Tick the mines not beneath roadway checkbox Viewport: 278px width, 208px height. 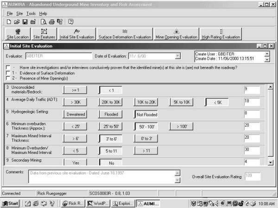tap(8, 68)
